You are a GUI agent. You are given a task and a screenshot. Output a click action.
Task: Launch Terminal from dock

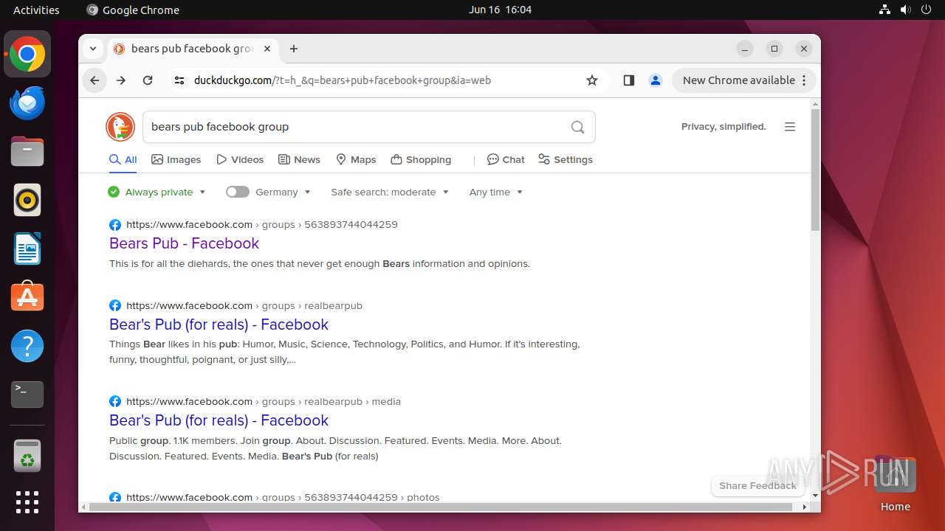click(x=27, y=395)
